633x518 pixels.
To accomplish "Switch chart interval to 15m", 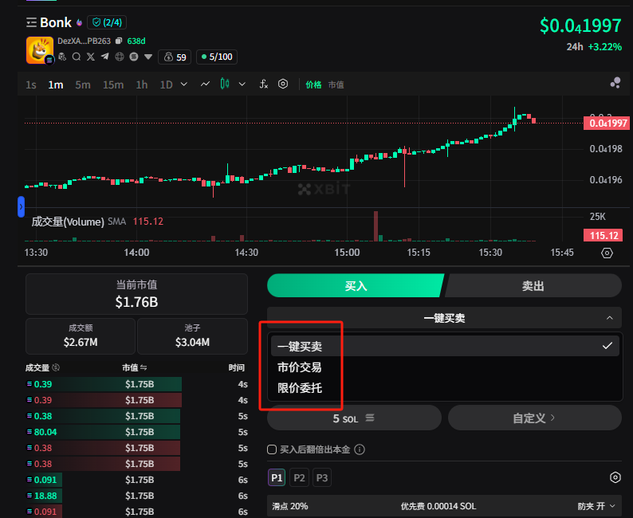I will pos(113,84).
